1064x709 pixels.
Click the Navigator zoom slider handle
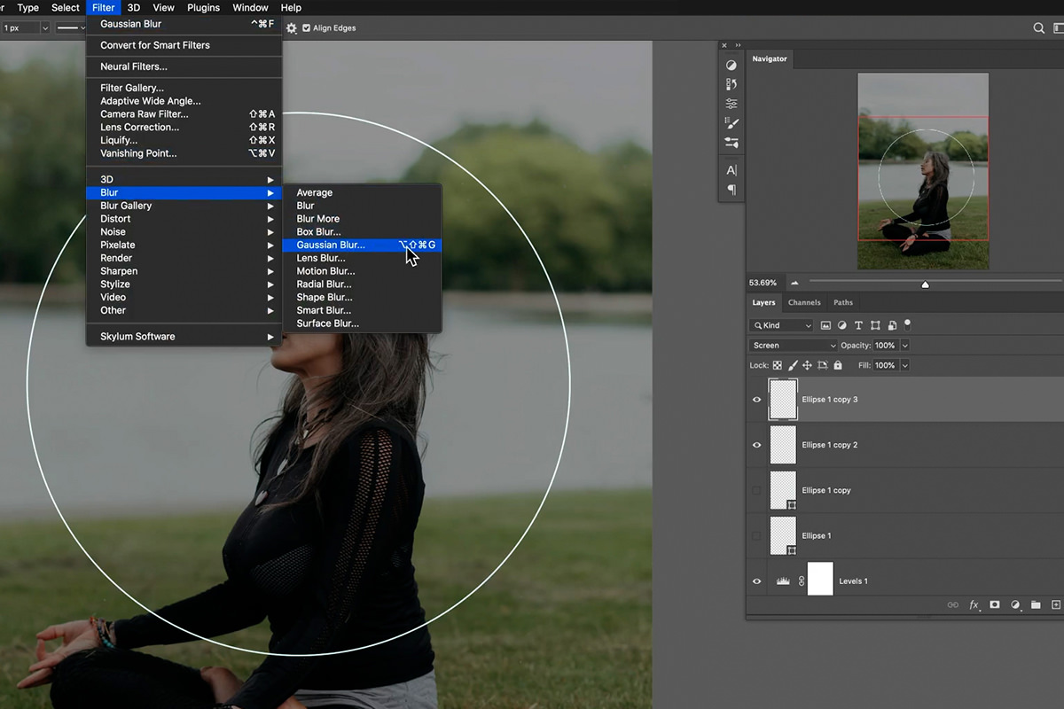[925, 284]
